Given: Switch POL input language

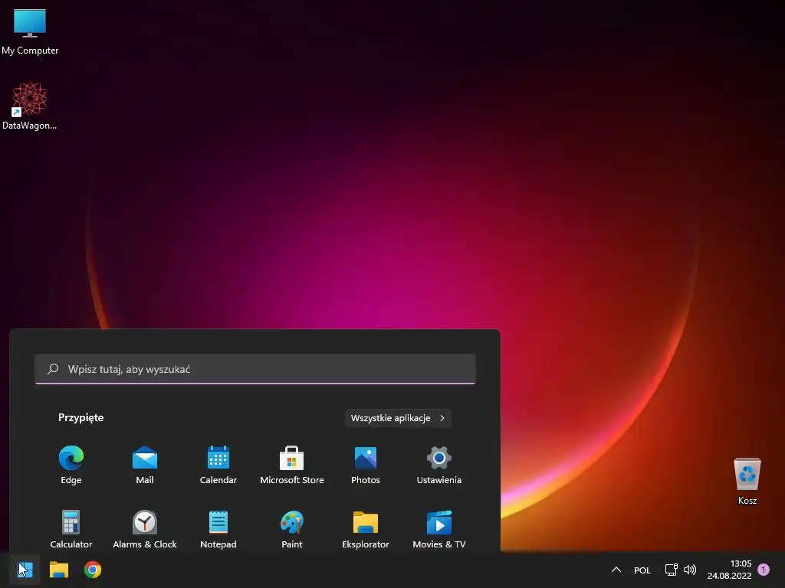Looking at the screenshot, I should click(x=642, y=570).
